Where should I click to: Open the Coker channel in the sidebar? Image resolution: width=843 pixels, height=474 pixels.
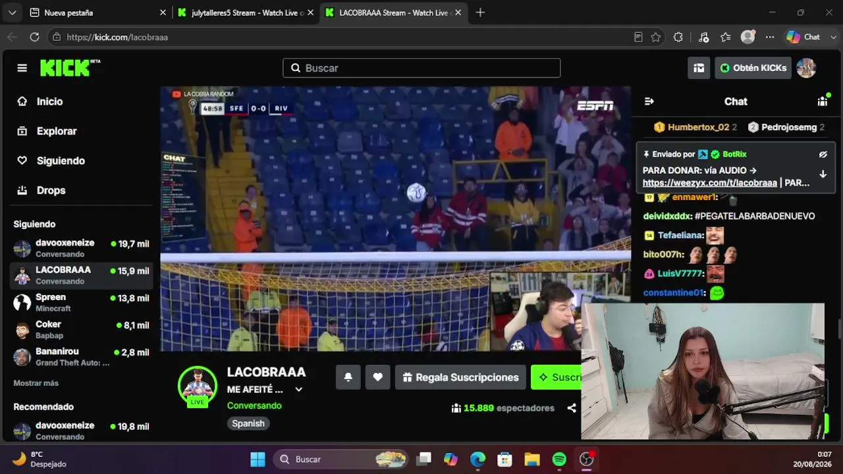(82, 330)
